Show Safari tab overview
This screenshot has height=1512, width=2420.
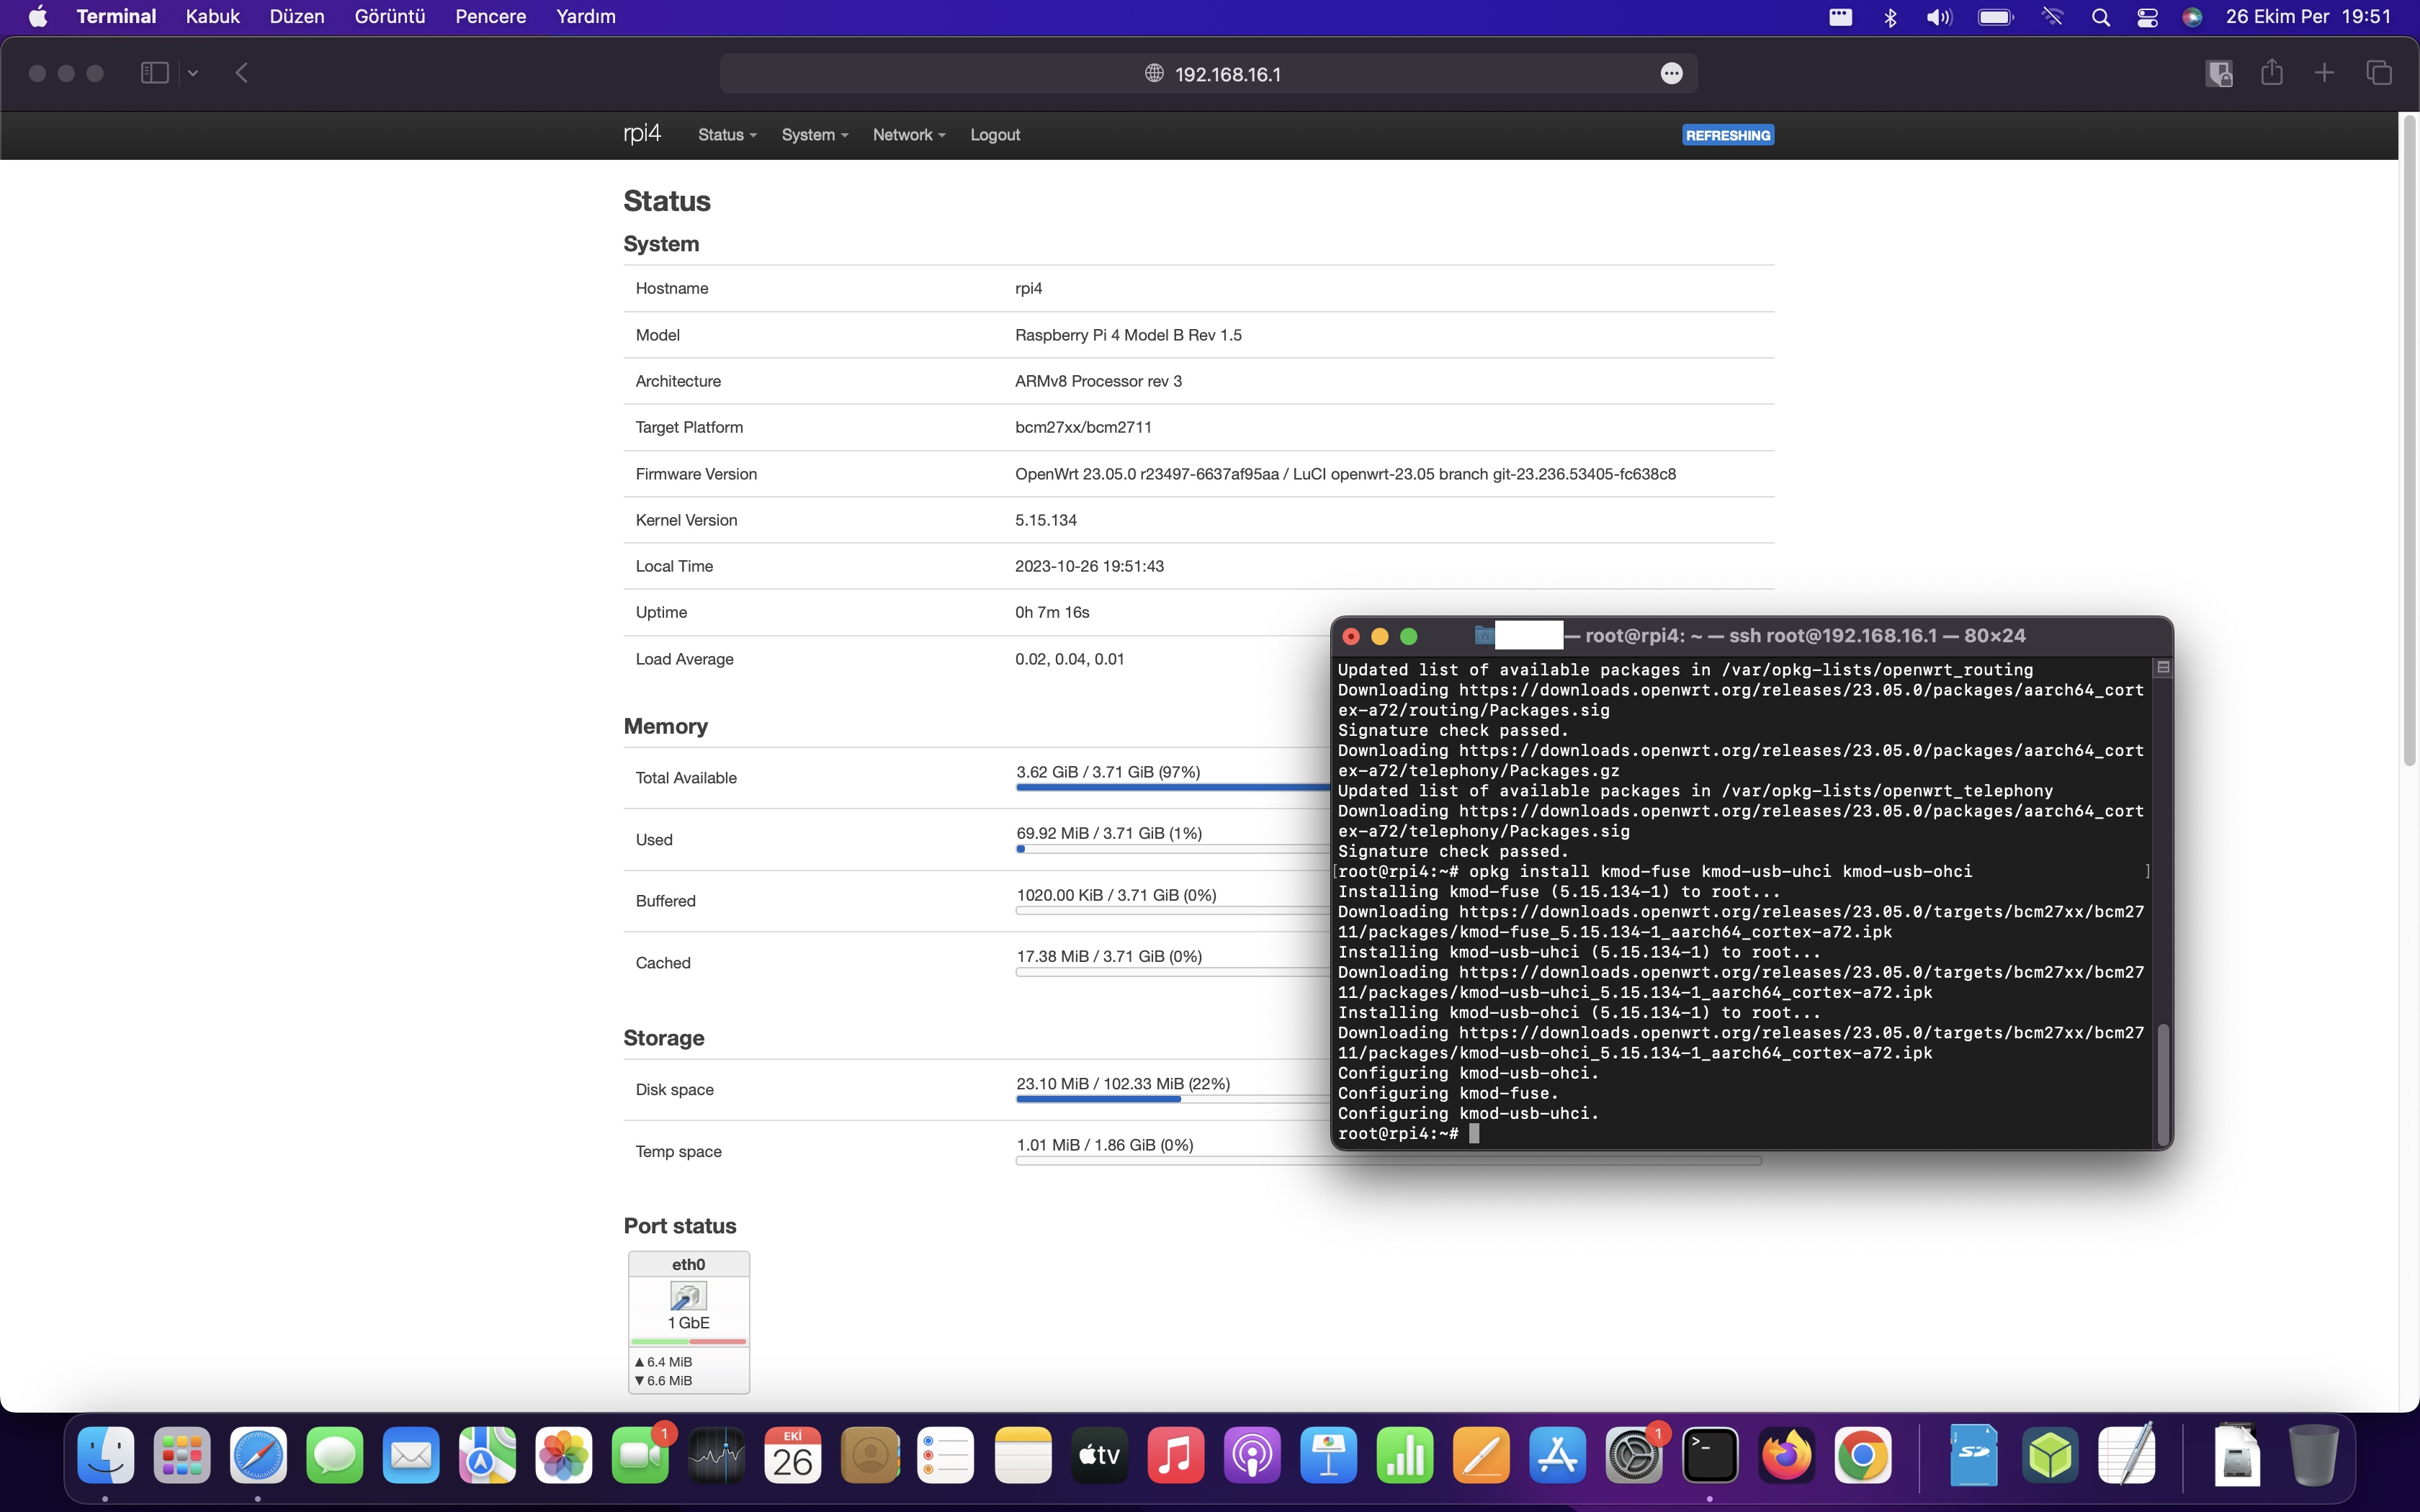[x=2379, y=73]
